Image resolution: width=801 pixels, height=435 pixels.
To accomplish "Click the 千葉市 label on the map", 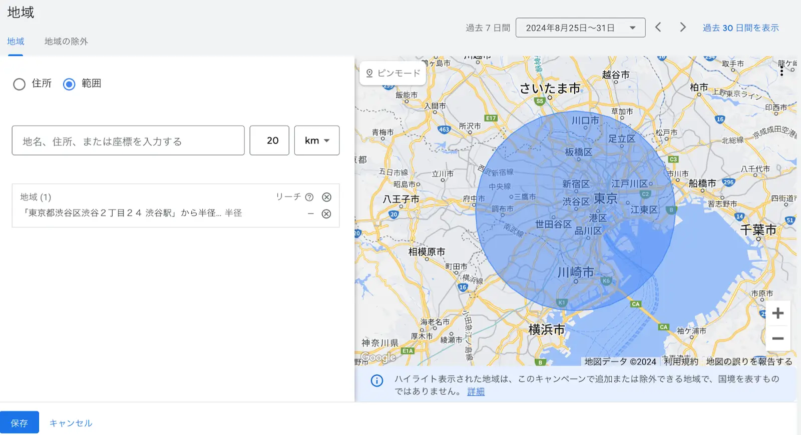I will pos(758,229).
